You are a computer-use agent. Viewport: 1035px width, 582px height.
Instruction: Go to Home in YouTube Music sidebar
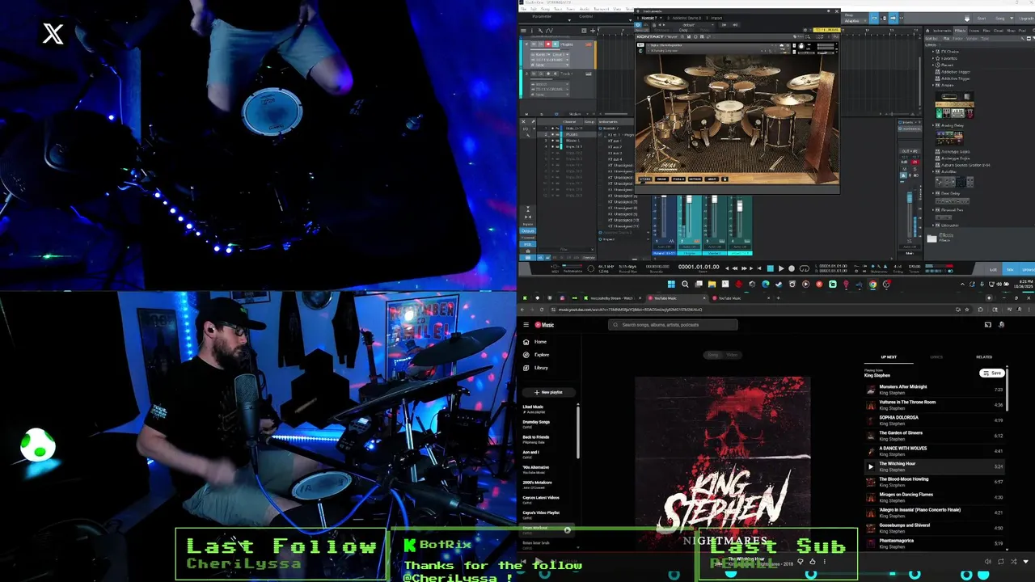(540, 342)
